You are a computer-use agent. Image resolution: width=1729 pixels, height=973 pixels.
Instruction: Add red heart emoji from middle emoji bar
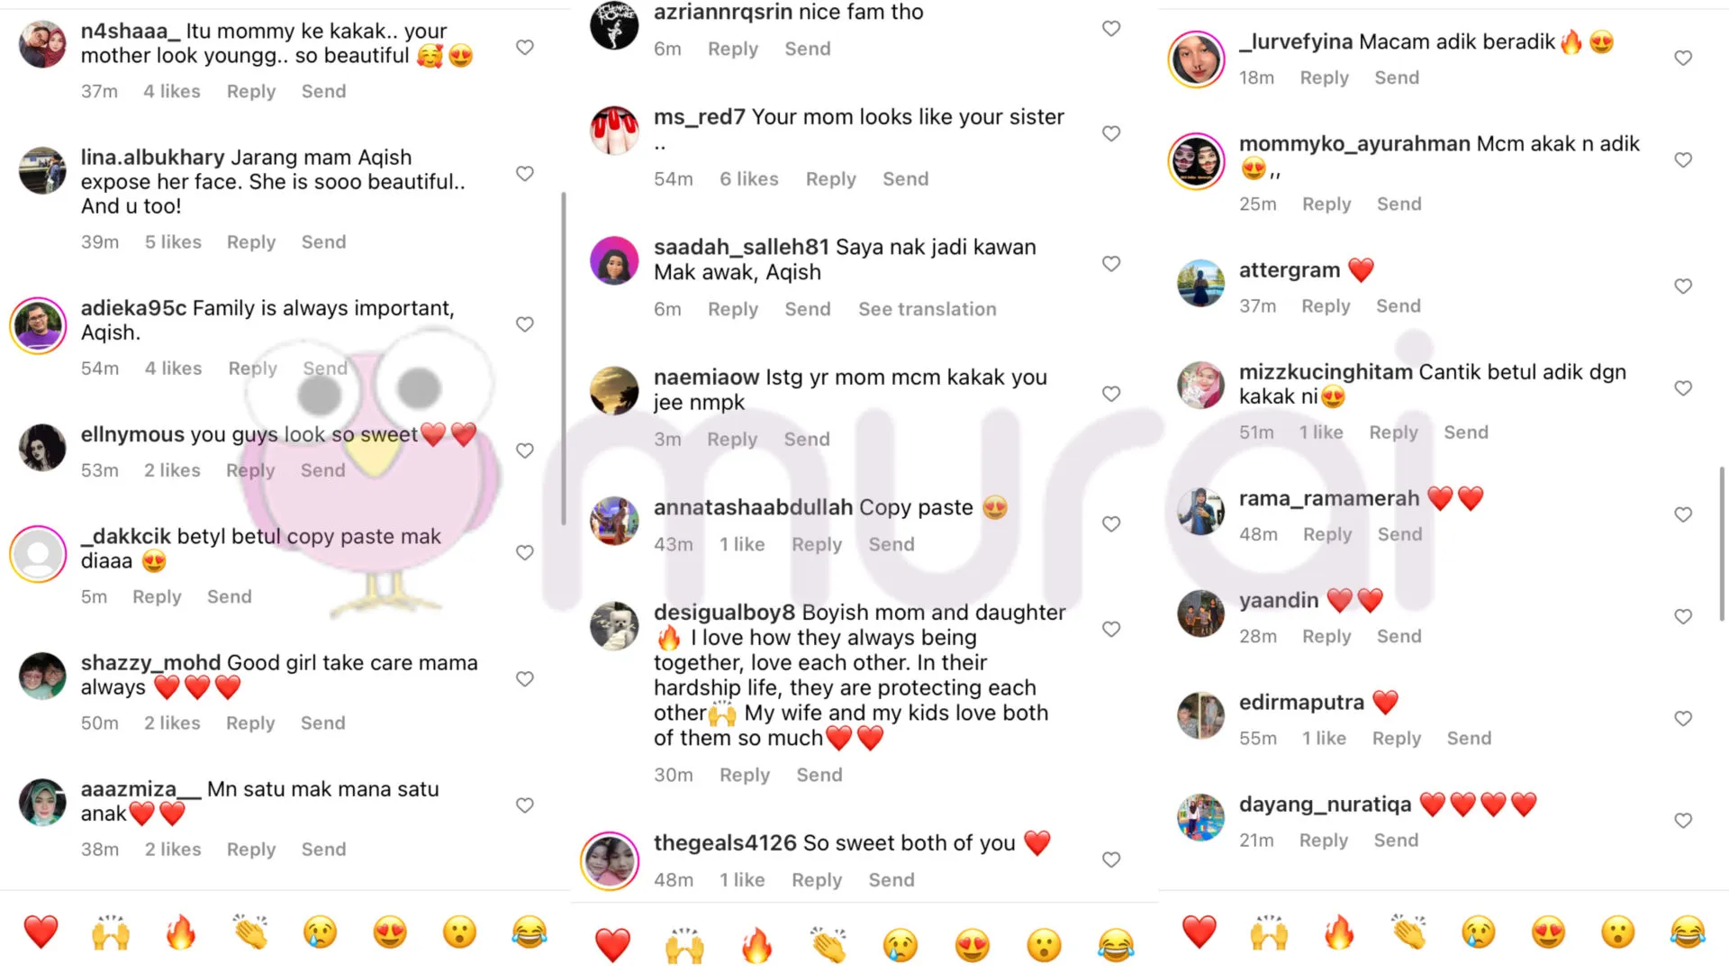coord(613,945)
